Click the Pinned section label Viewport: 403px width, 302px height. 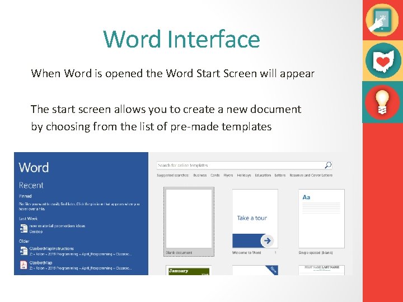coord(25,196)
